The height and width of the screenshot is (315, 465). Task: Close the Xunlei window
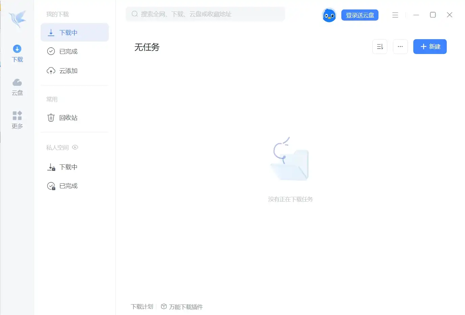449,15
